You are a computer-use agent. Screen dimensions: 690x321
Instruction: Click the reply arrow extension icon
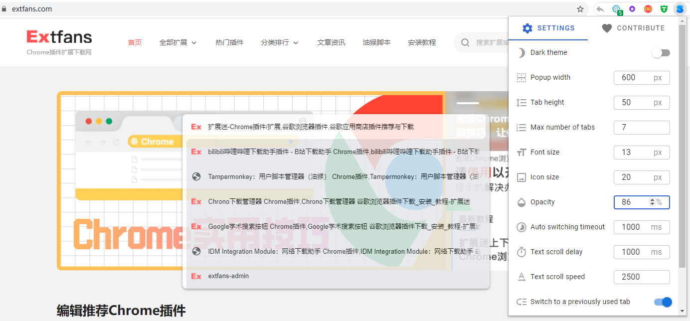tap(600, 9)
